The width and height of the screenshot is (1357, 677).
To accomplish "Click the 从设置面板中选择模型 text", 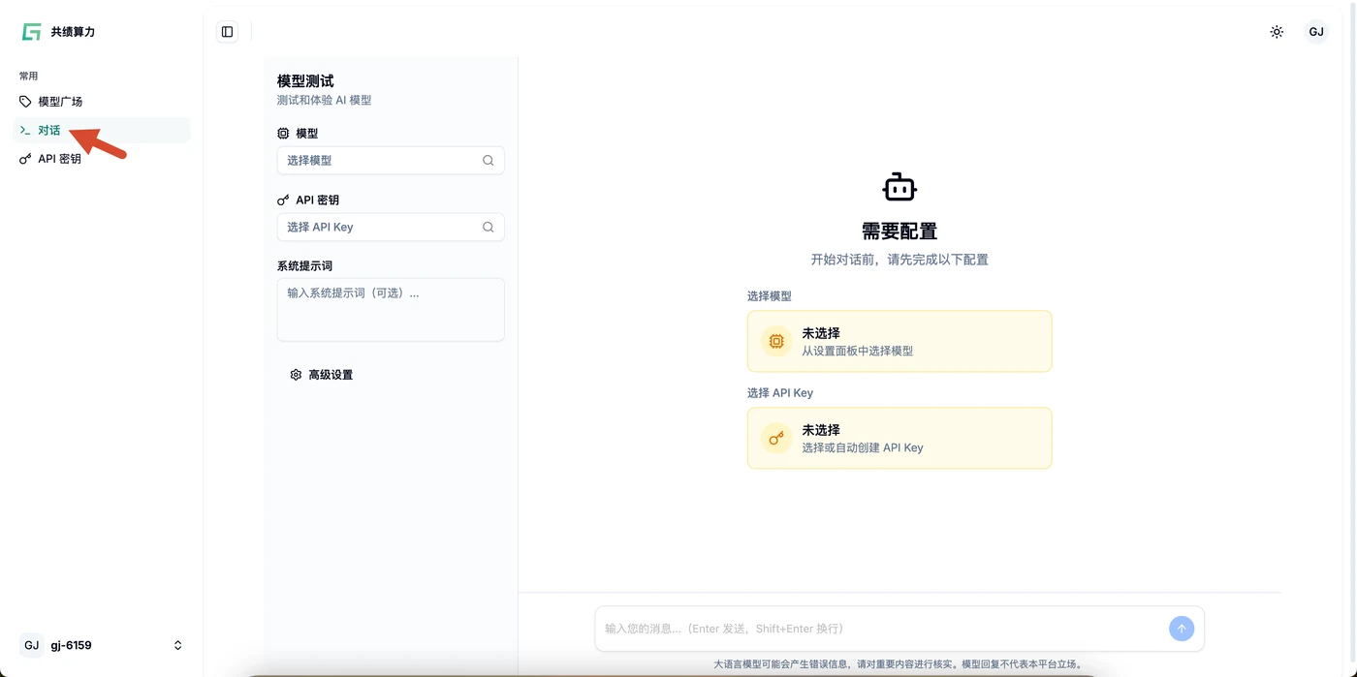I will tap(858, 351).
